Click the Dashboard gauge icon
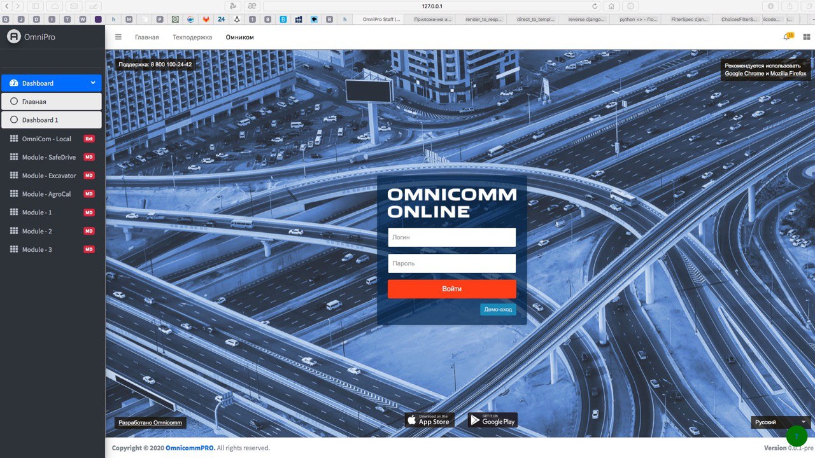This screenshot has height=458, width=815. (x=14, y=83)
